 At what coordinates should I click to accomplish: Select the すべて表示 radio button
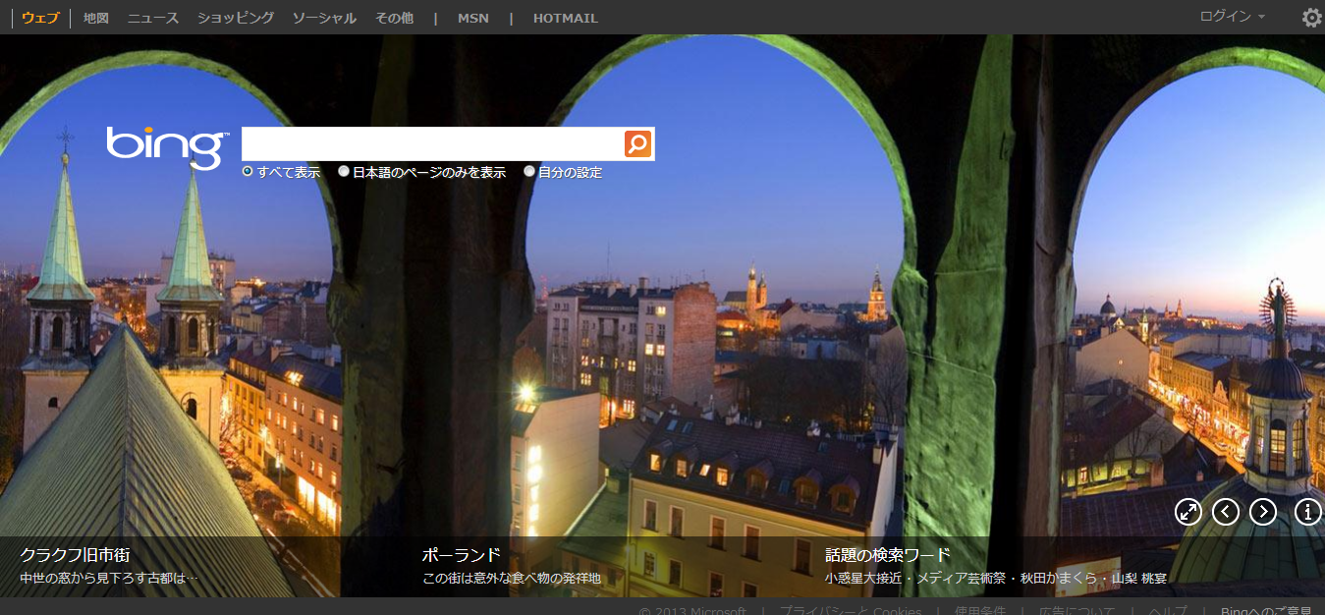pyautogui.click(x=248, y=172)
